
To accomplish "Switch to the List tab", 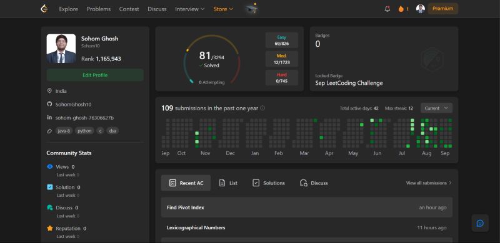I will [228, 183].
